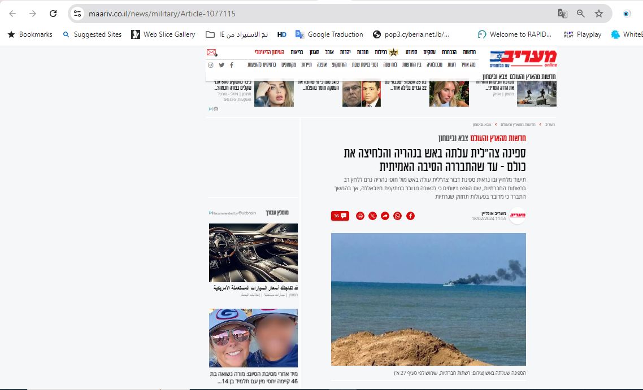The width and height of the screenshot is (643, 390).
Task: Print the article using printer icon
Action: point(360,216)
